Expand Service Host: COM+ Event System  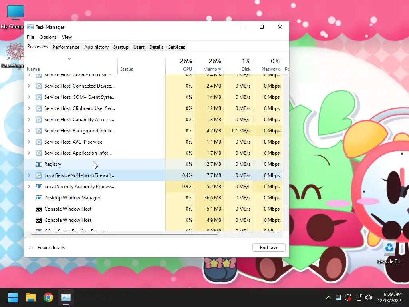(x=29, y=97)
